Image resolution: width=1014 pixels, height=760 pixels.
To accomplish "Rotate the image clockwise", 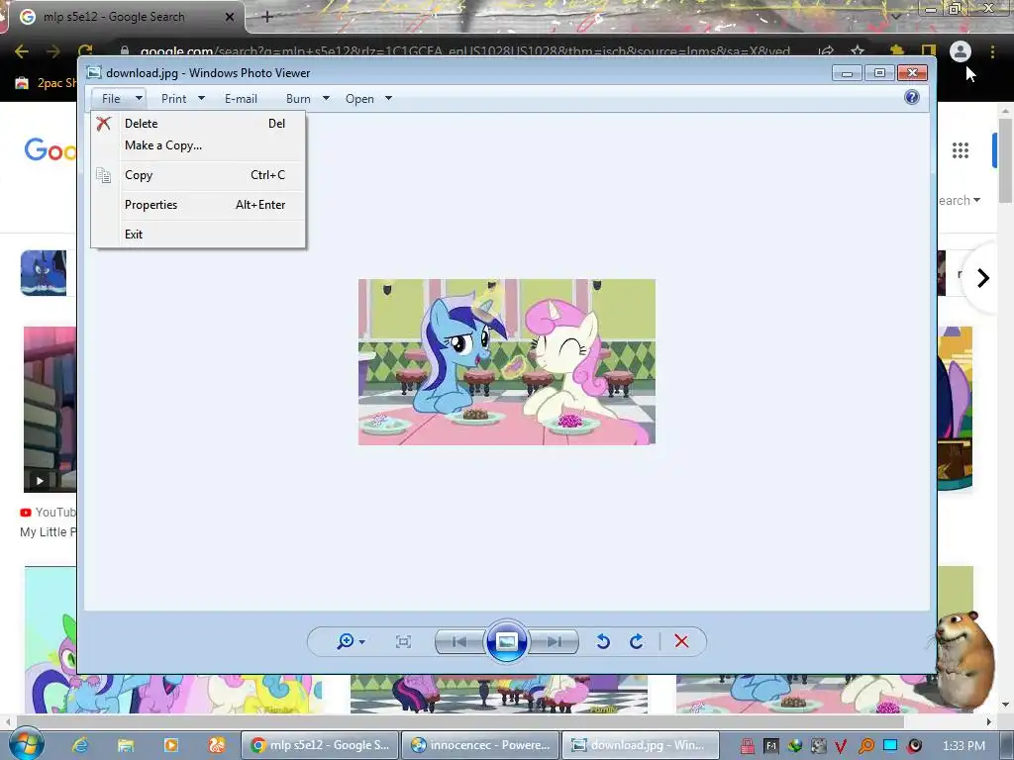I will coord(637,641).
